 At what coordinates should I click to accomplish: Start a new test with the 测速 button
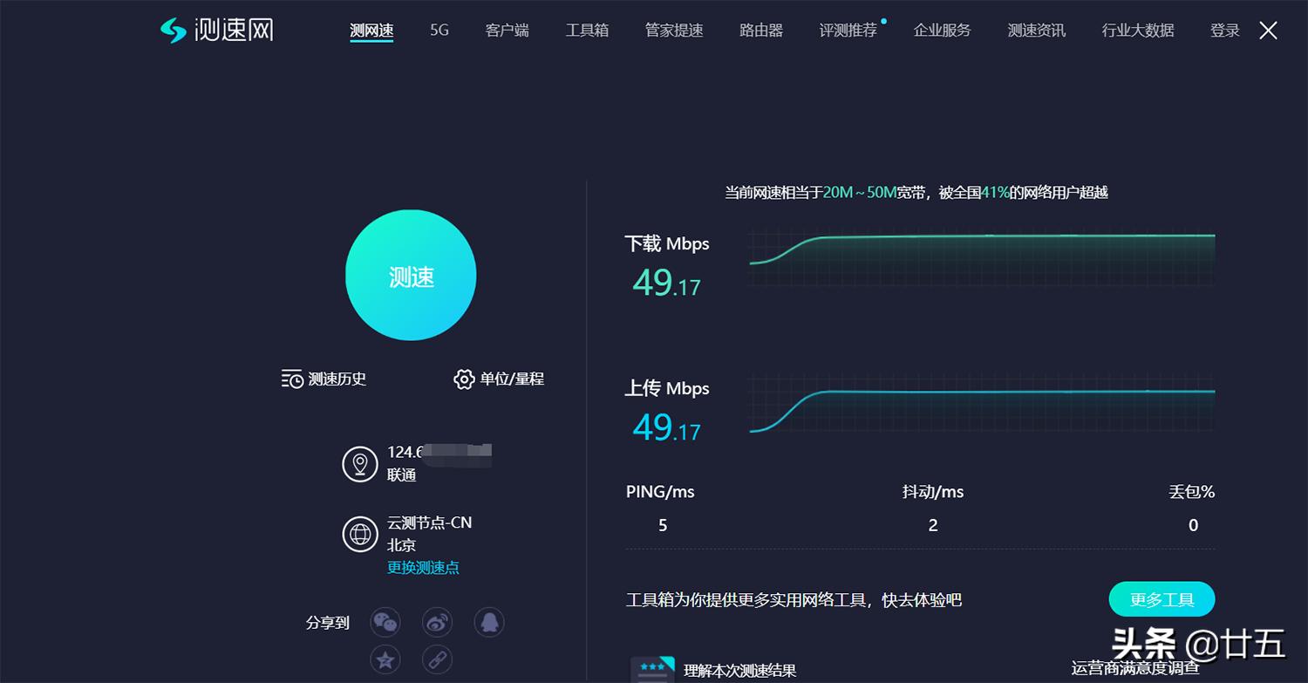coord(411,275)
